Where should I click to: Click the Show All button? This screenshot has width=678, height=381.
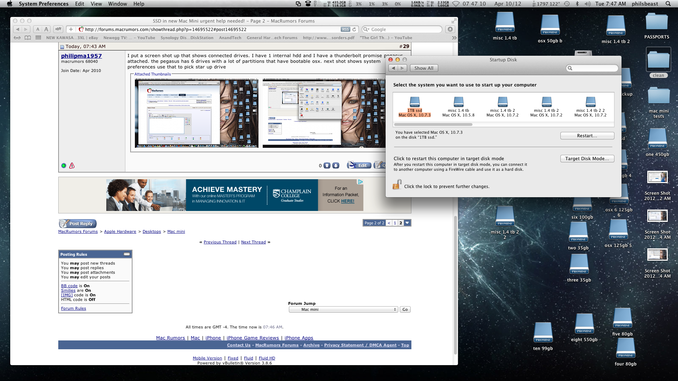click(424, 68)
